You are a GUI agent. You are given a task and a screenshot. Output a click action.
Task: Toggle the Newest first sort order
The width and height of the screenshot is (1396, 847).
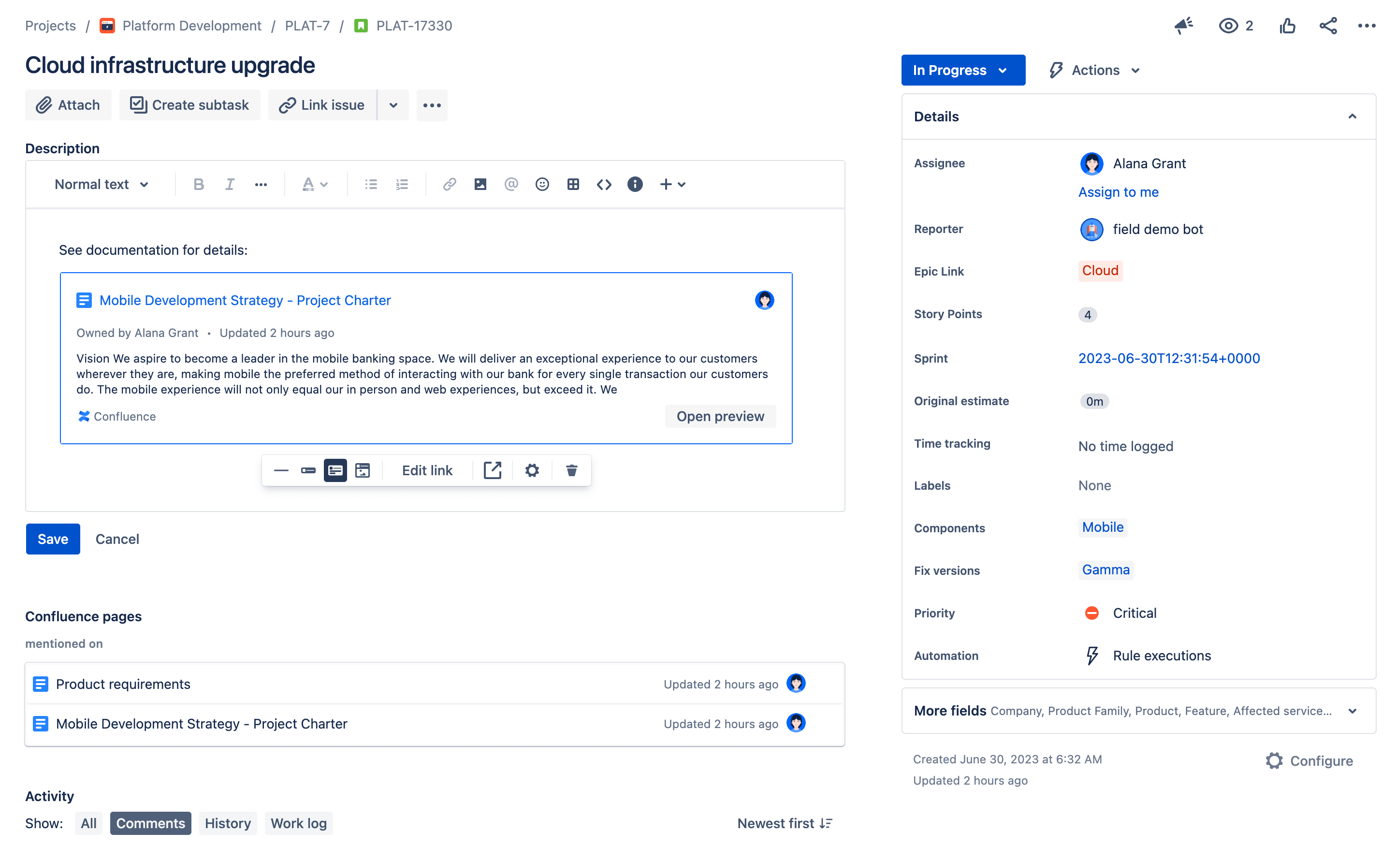(x=784, y=822)
